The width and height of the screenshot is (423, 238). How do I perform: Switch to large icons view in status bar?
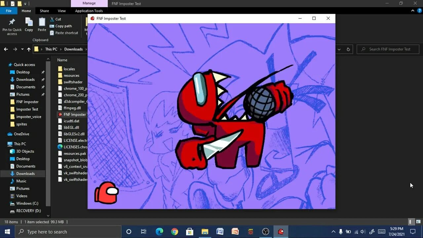coord(418,222)
